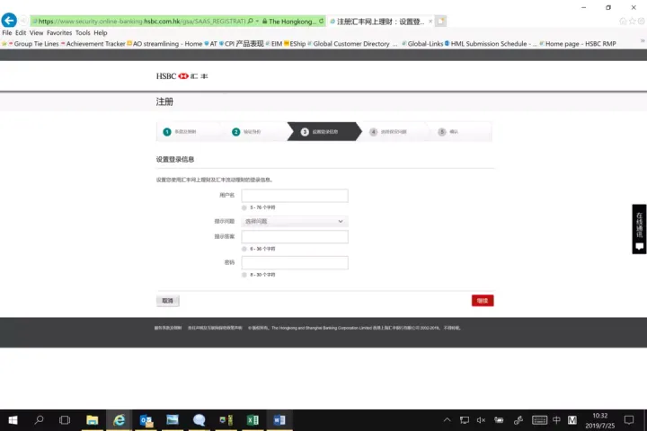Open the chat bubble app on taskbar
This screenshot has height=431, width=647.
[x=199, y=420]
